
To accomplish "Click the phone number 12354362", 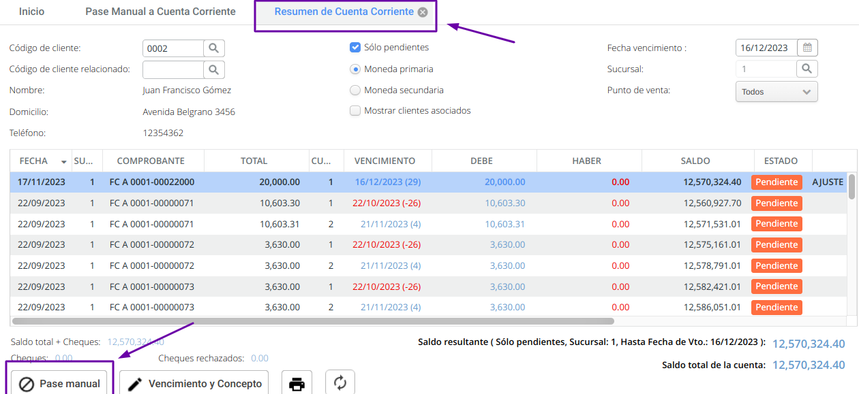I will 163,133.
